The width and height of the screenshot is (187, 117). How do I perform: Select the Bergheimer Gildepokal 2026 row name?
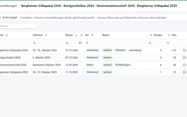coord(14,50)
